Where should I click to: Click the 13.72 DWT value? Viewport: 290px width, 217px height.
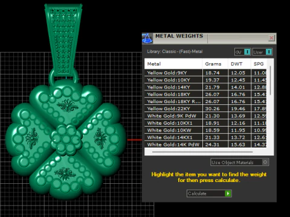click(x=238, y=137)
